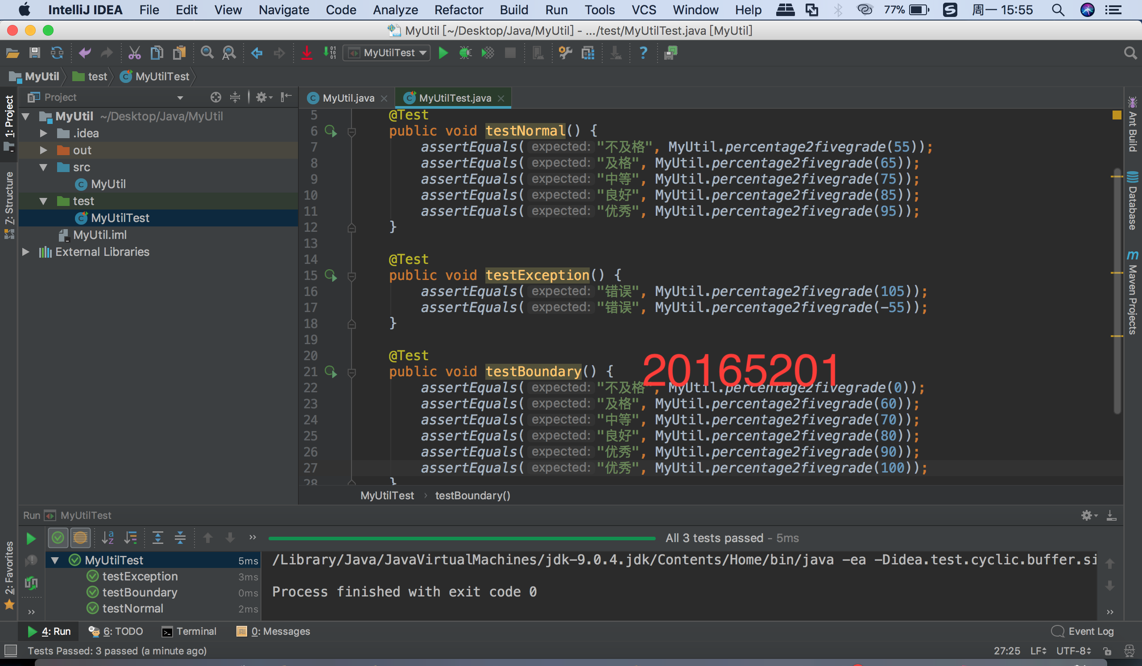Click run gutter icon beside testException
The width and height of the screenshot is (1142, 666).
coord(331,275)
